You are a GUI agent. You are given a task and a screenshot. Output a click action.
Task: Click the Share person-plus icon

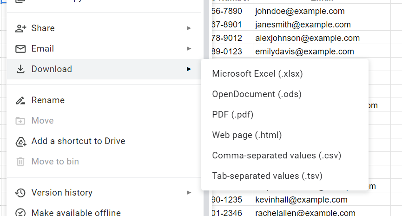click(x=20, y=28)
